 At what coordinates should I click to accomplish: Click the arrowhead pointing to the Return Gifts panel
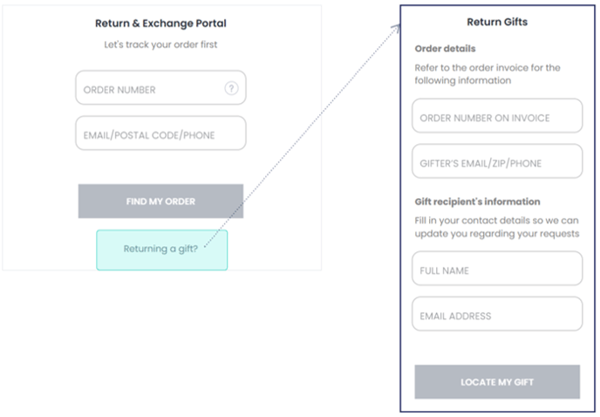click(x=396, y=28)
